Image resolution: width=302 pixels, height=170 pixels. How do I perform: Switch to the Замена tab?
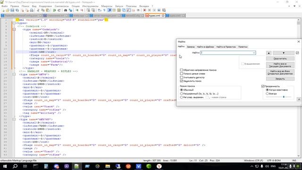coord(191,47)
